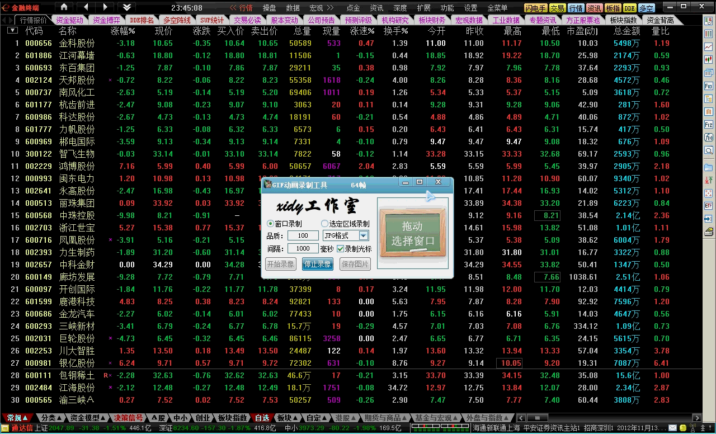The image size is (716, 434).
Task: Expand the 常规 bottom tab arrow
Action: coord(25,418)
